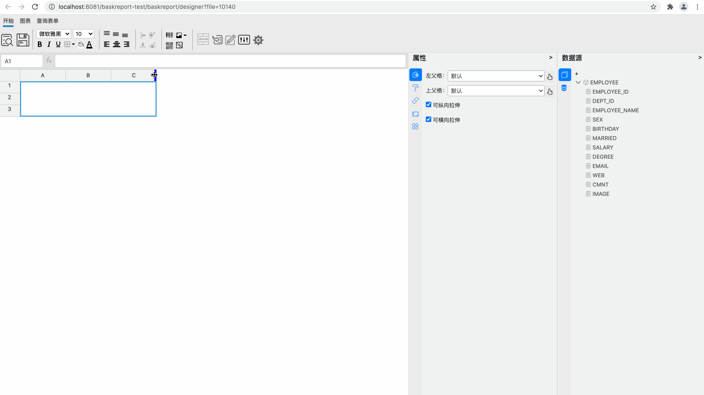Open the 左父格 dropdown

(496, 76)
